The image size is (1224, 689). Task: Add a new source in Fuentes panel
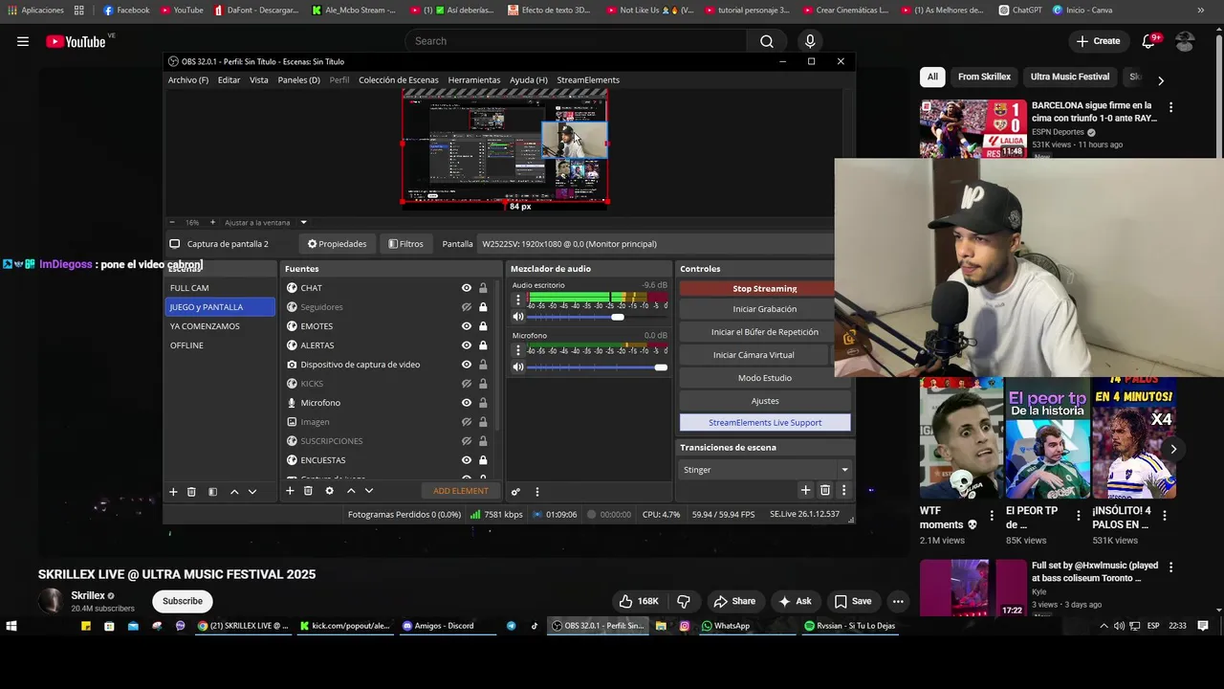click(x=290, y=491)
